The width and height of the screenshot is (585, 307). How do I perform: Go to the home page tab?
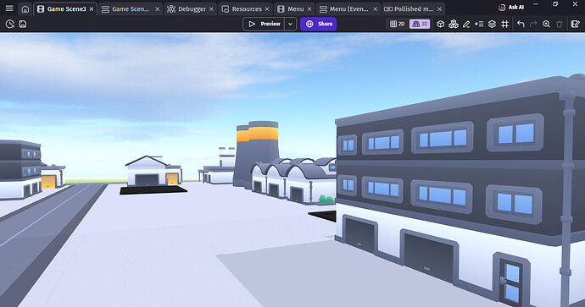tap(25, 9)
